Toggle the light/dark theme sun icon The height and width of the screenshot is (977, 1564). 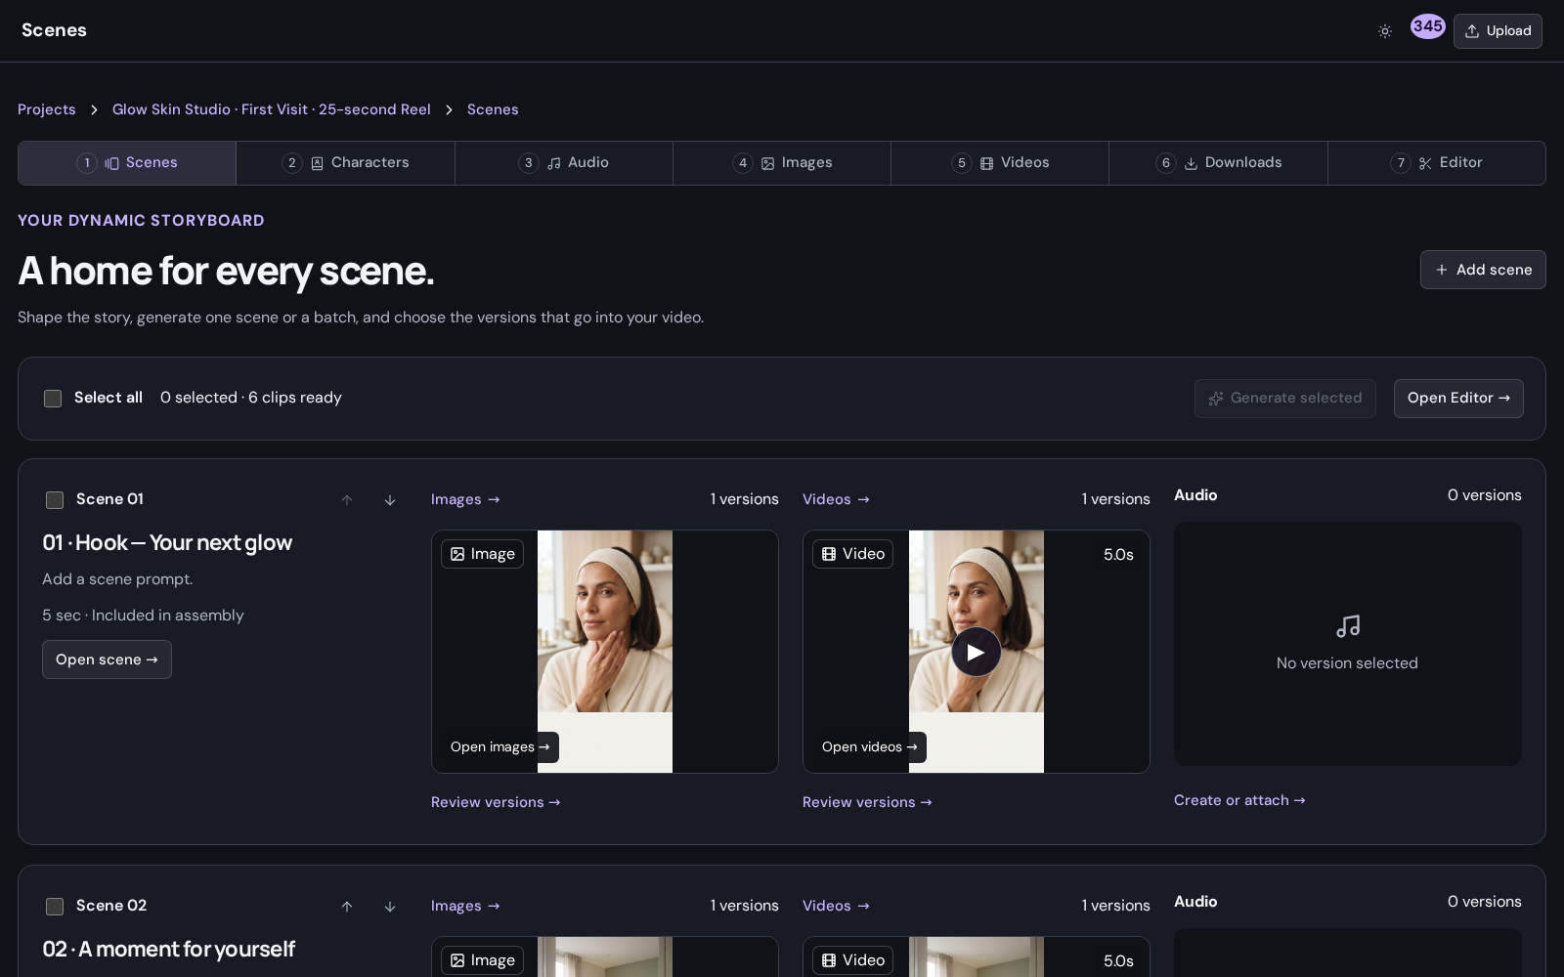pos(1385,31)
